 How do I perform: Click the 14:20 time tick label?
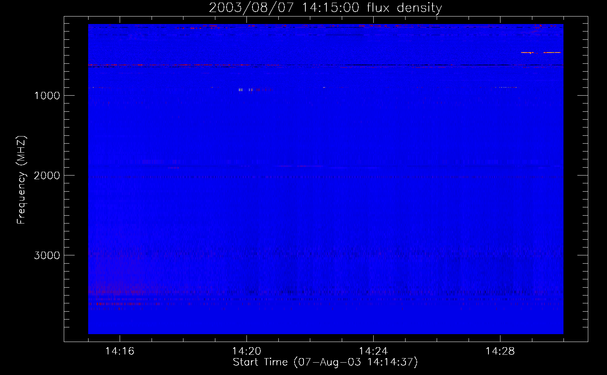(x=246, y=351)
